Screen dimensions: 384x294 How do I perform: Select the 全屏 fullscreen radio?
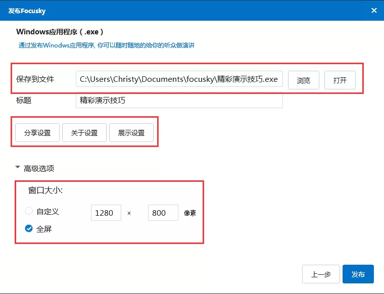click(x=29, y=229)
